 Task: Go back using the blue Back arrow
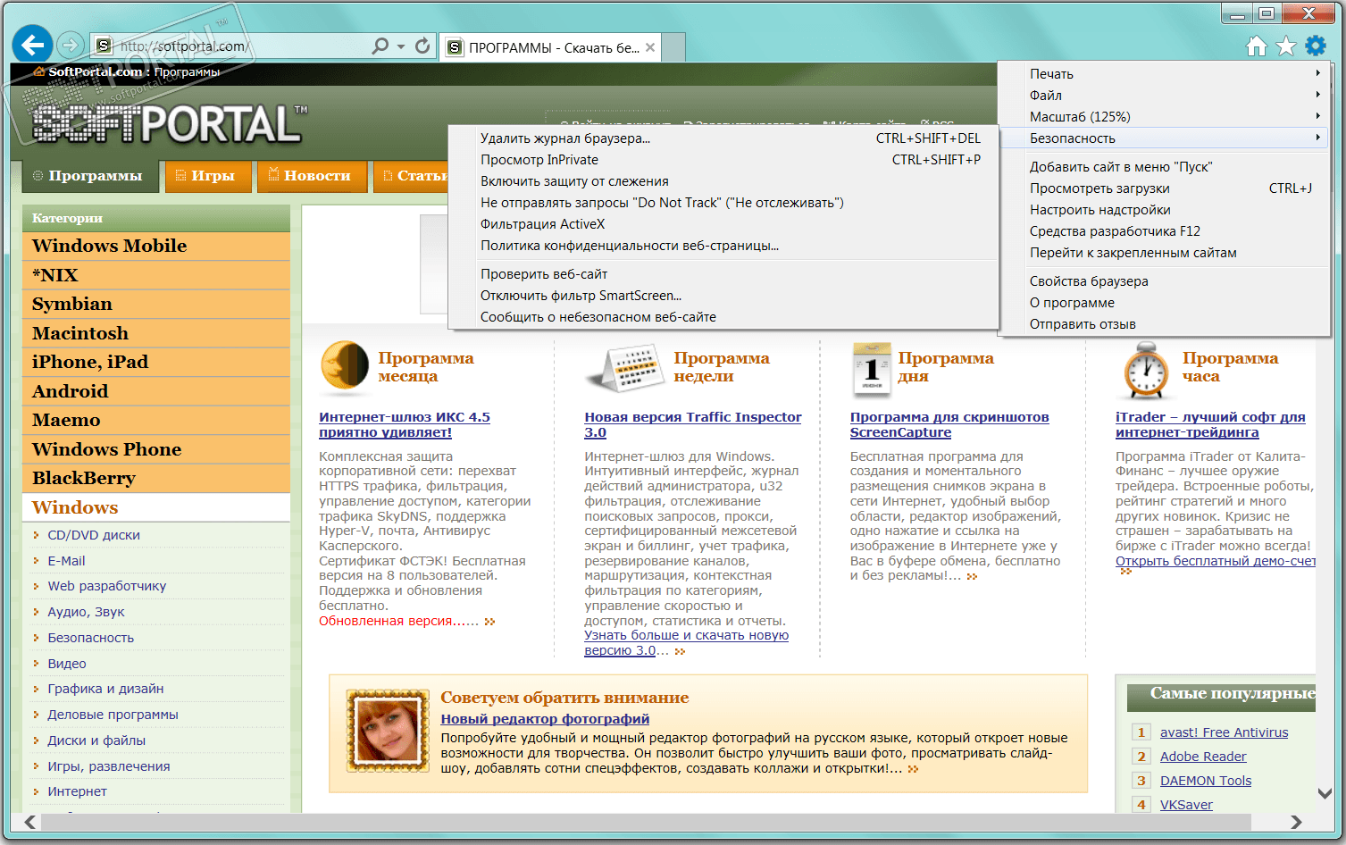33,45
